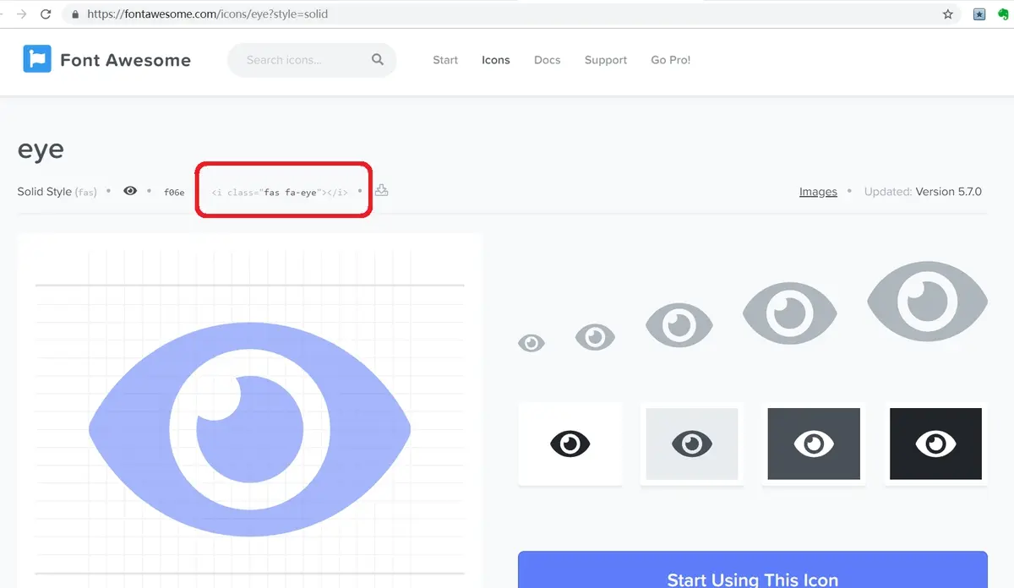Click the Start Using This Icon button
Screen dimensions: 1014x588
click(x=753, y=570)
